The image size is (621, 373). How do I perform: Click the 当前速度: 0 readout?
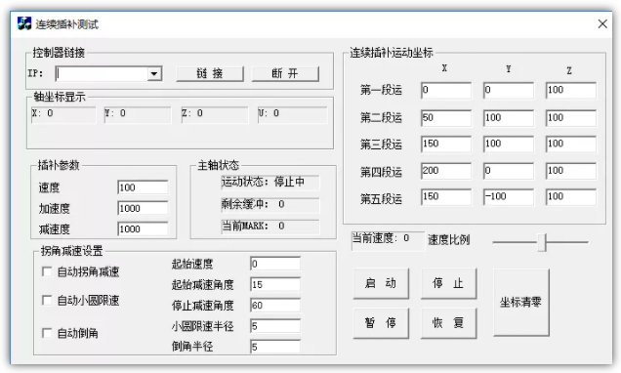388,241
